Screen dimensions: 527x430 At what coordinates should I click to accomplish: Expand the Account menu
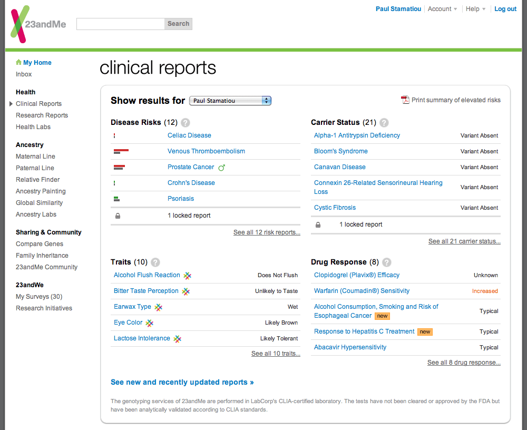coord(443,9)
